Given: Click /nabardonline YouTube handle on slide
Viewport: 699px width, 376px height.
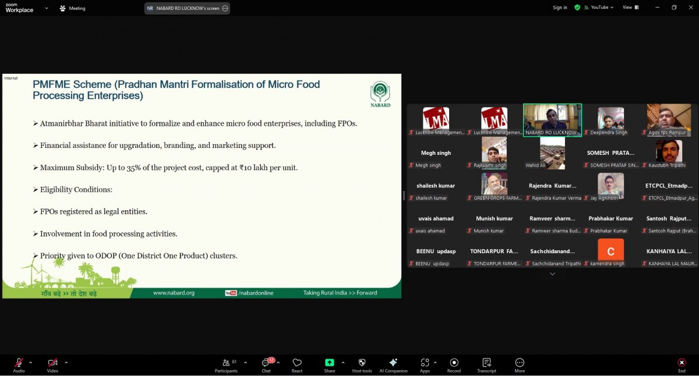Looking at the screenshot, I should (249, 293).
